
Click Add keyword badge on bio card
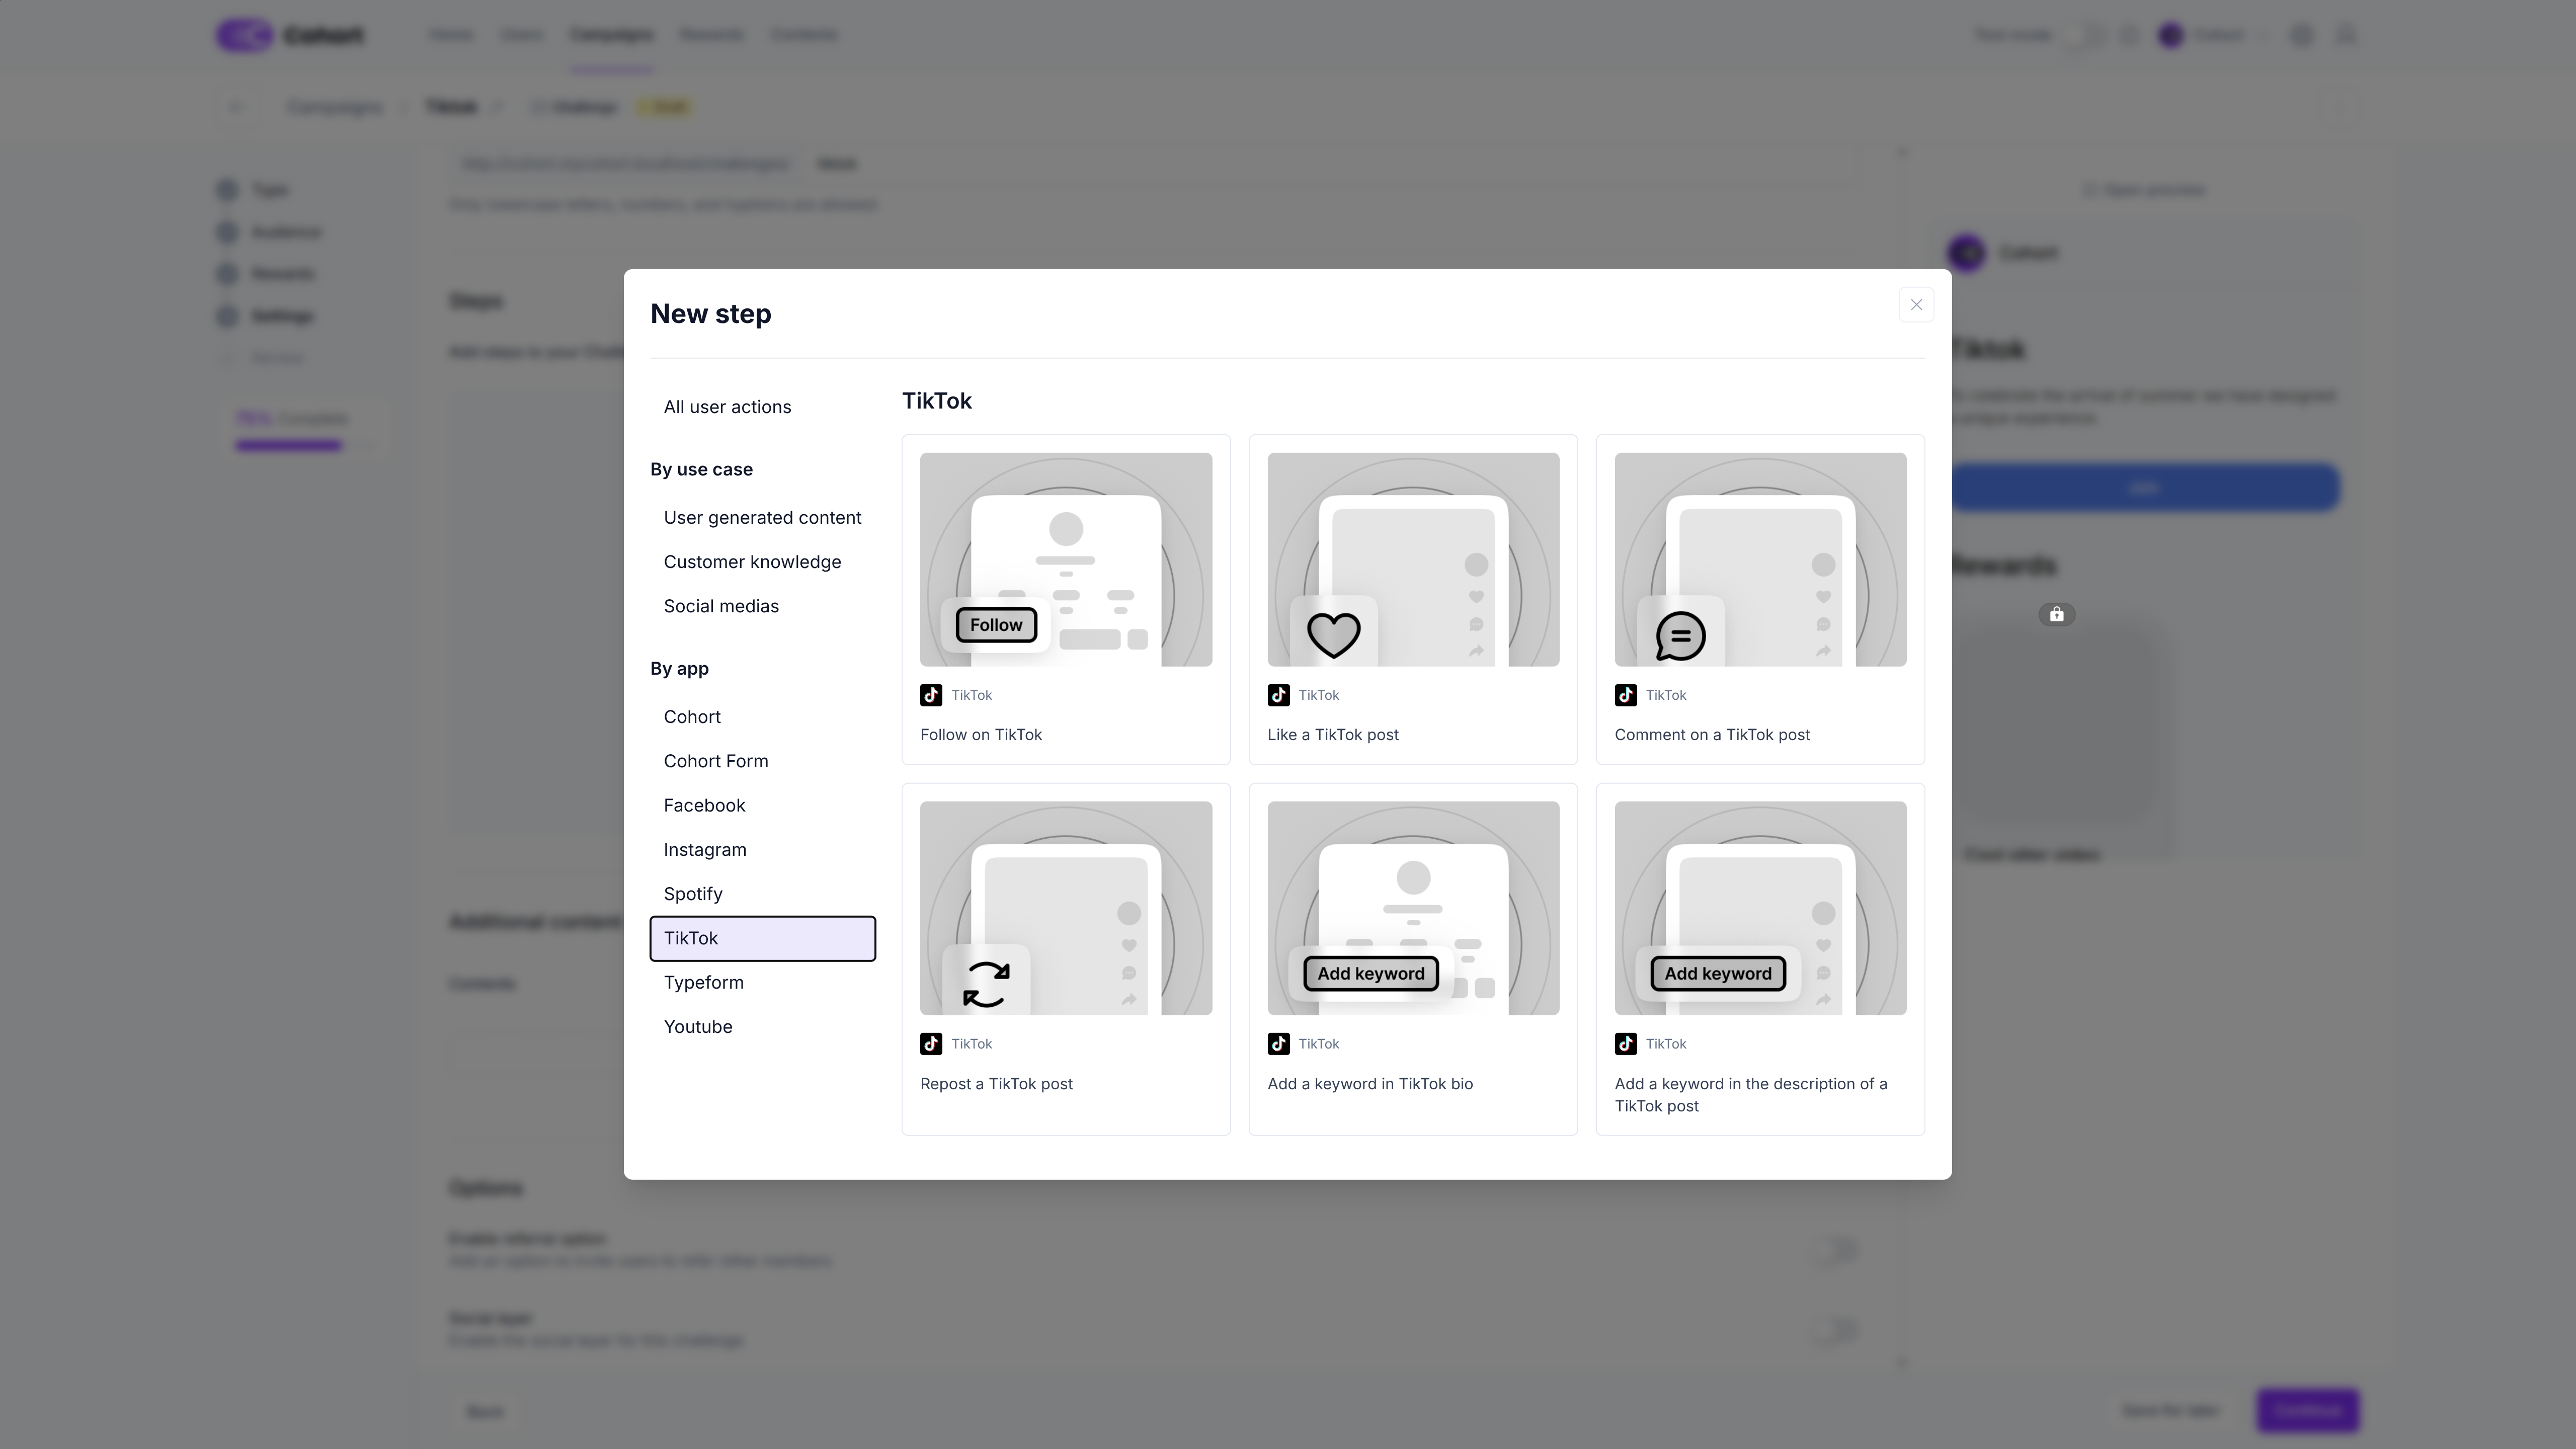[1370, 973]
